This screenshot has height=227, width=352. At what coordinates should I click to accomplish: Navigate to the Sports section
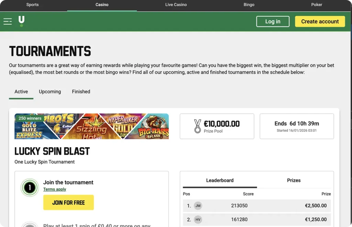(32, 5)
